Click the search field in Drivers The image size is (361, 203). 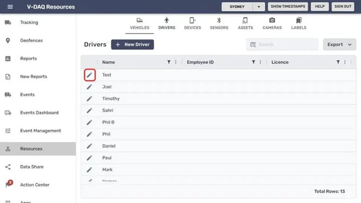pos(282,45)
